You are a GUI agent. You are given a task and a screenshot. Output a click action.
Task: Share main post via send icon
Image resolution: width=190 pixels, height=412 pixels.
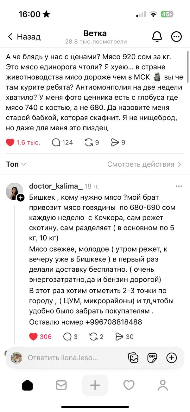(115, 143)
